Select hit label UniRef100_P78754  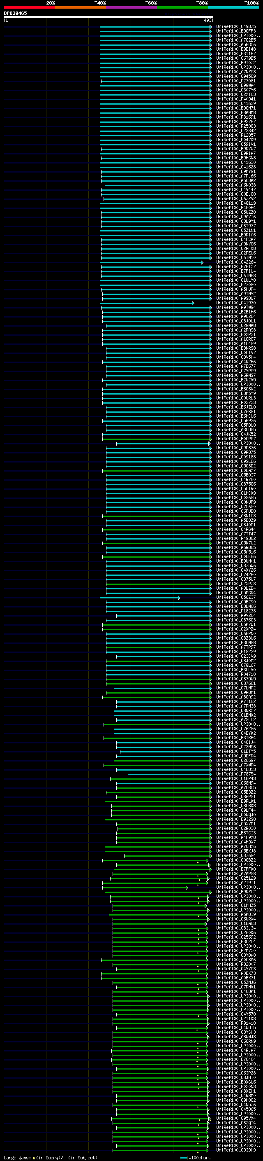[x=235, y=774]
